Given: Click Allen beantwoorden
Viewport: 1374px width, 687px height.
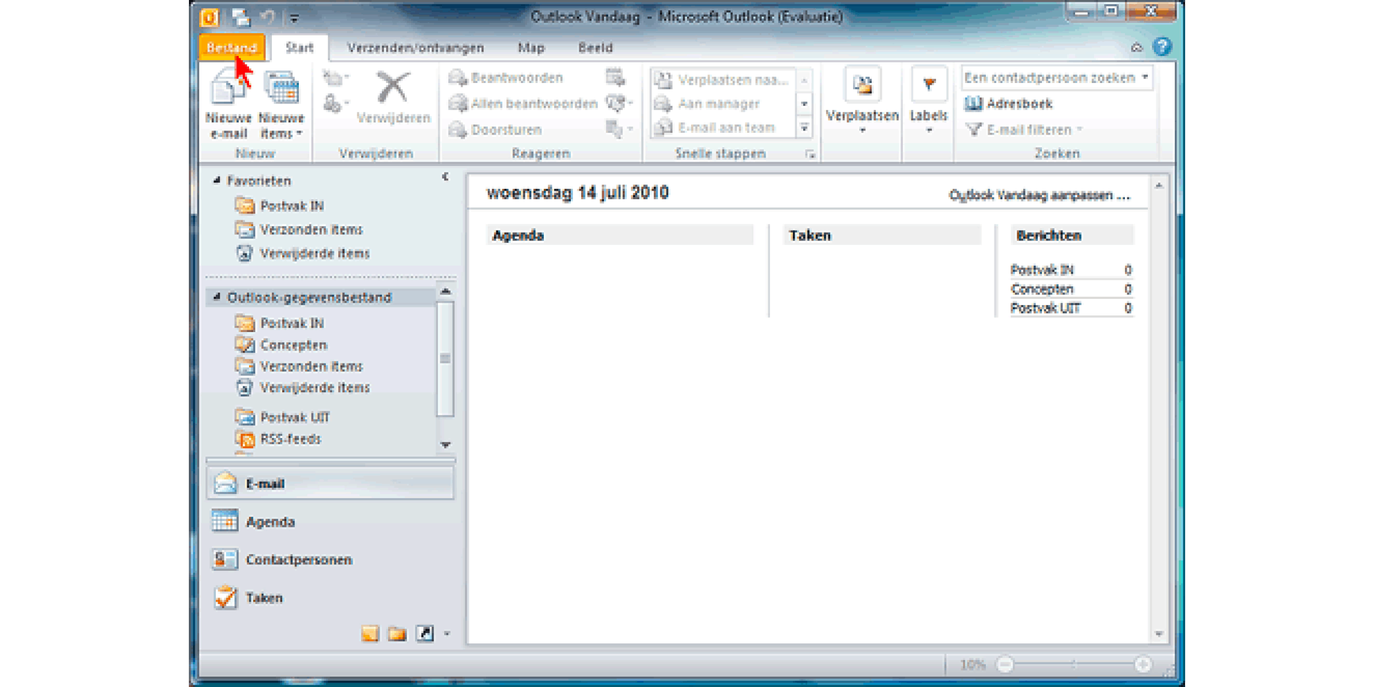Looking at the screenshot, I should [x=523, y=104].
